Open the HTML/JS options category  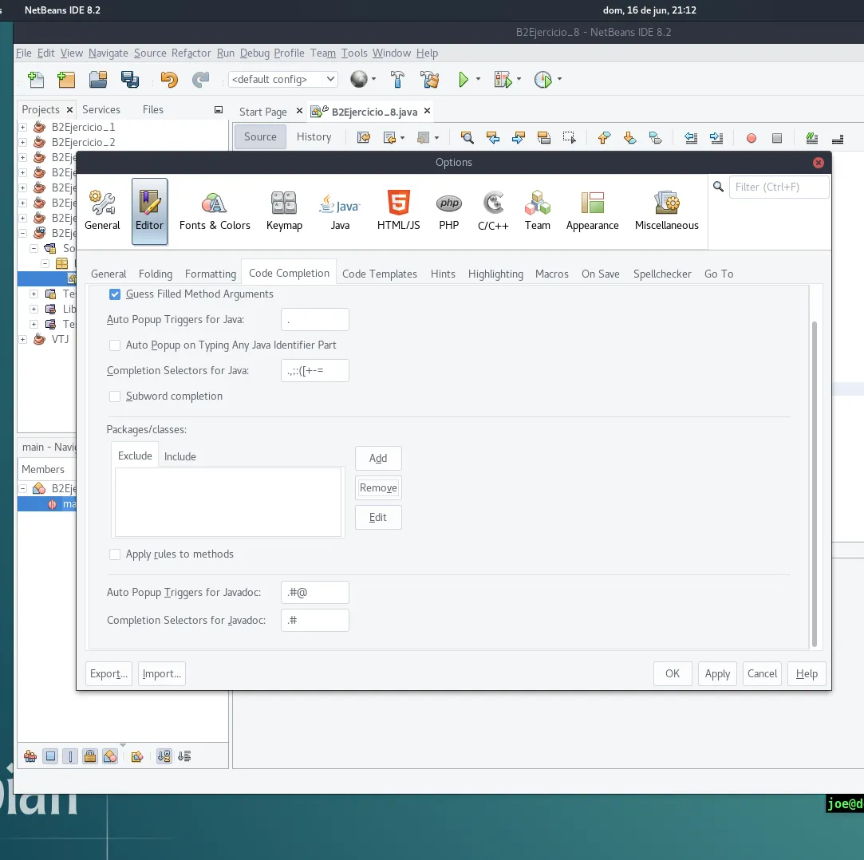pyautogui.click(x=398, y=211)
